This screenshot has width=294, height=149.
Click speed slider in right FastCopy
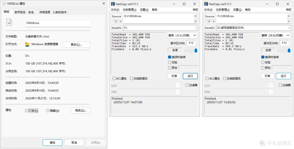pyautogui.click(x=284, y=50)
